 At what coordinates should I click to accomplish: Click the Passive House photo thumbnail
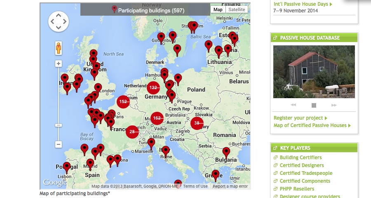(314, 72)
